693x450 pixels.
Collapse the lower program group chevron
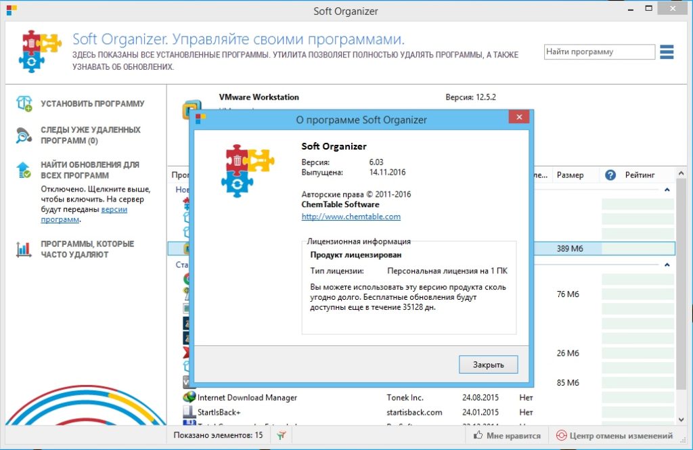click(x=667, y=265)
